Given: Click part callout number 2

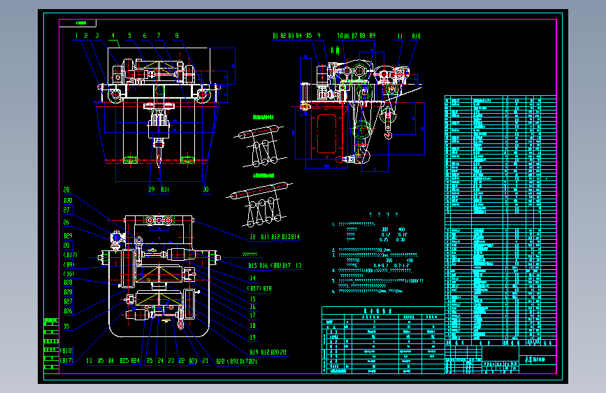Looking at the screenshot, I should [x=86, y=36].
